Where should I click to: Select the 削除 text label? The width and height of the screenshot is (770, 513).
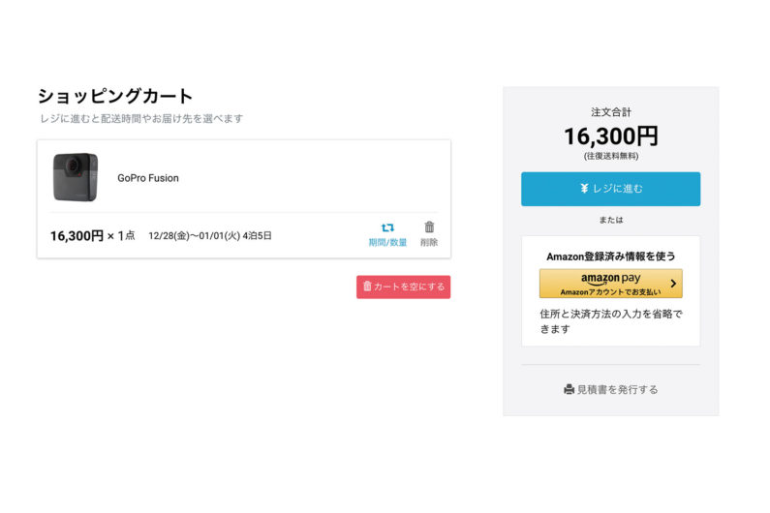coord(429,242)
